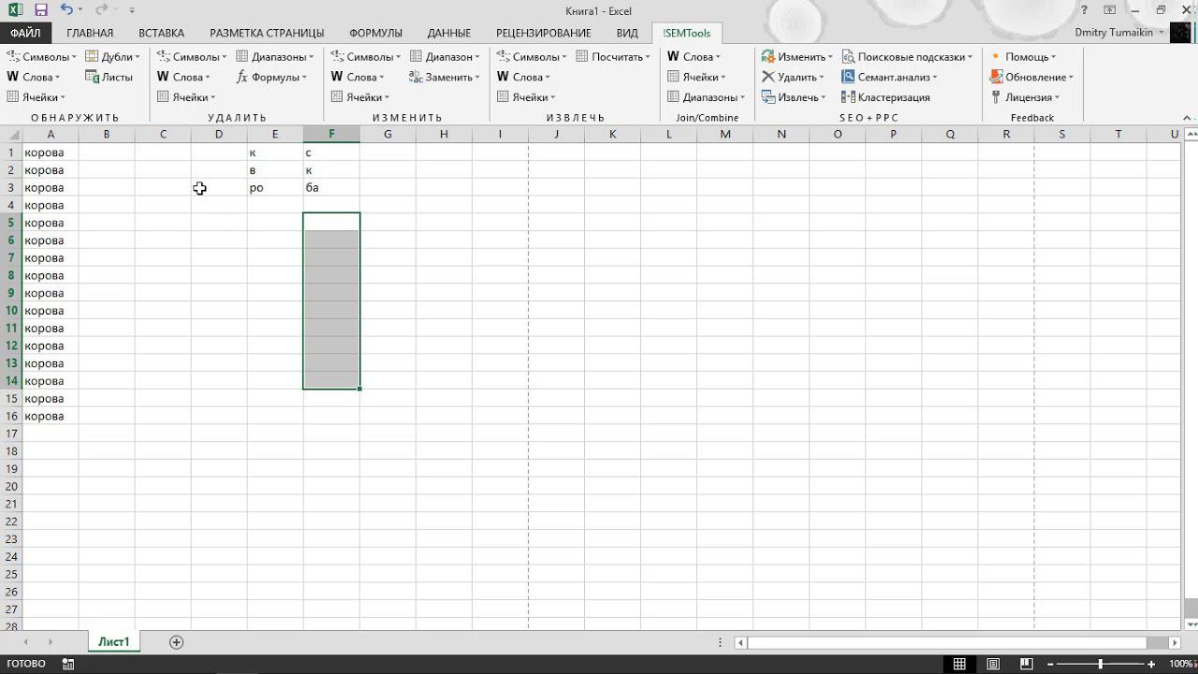Click the macro recording status bar icon

68,664
